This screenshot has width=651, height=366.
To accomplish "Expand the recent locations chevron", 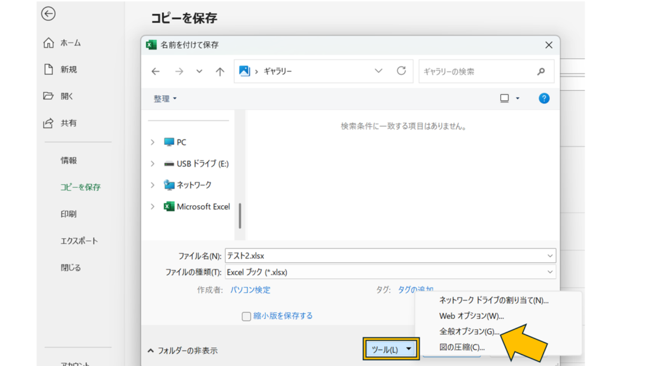I will (x=200, y=72).
